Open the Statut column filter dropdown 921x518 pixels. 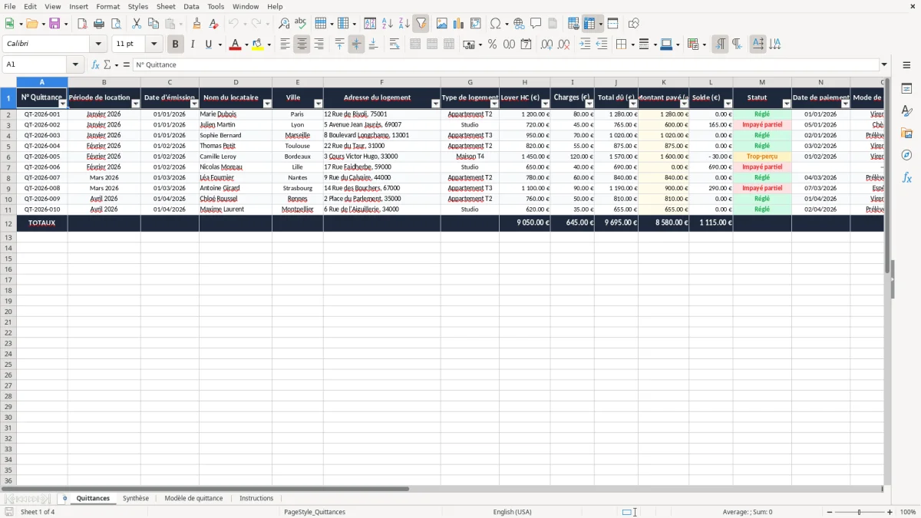coord(787,104)
